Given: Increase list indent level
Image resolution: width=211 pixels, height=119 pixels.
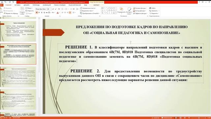Looking at the screenshot, I should pos(74,9).
